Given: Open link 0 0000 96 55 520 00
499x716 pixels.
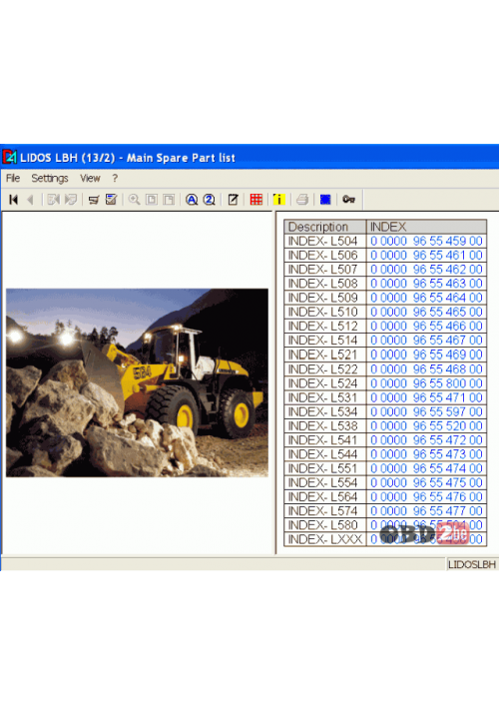Looking at the screenshot, I should [426, 425].
